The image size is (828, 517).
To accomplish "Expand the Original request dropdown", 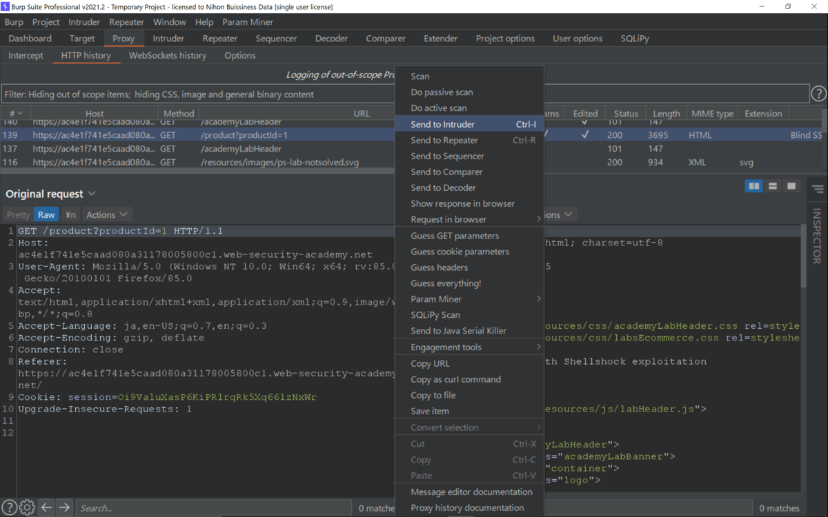I will (92, 194).
